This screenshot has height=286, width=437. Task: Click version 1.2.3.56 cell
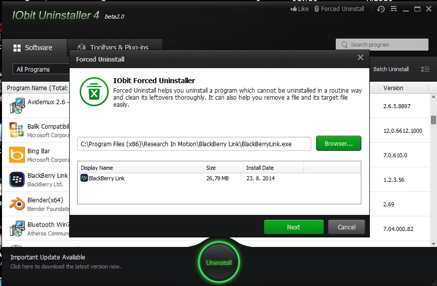393,180
